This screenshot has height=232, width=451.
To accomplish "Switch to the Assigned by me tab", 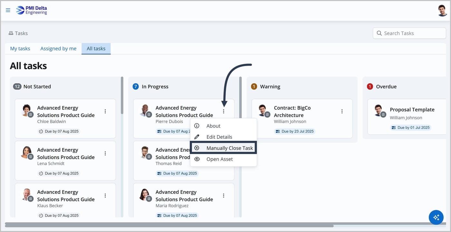I will pyautogui.click(x=58, y=49).
